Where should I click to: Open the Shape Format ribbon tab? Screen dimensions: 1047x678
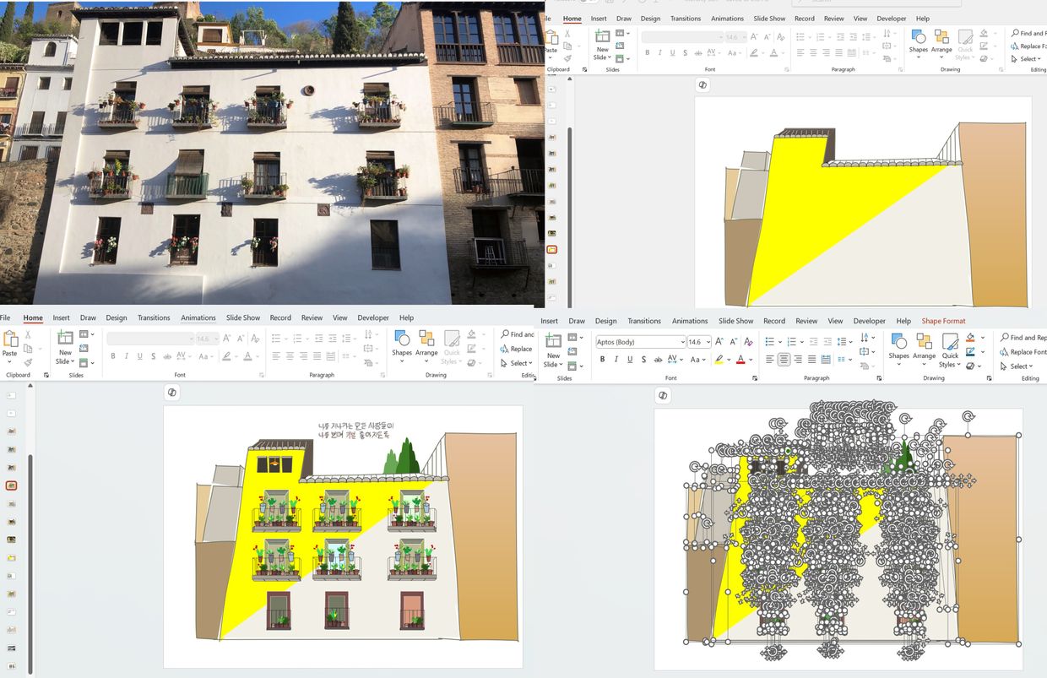click(943, 321)
